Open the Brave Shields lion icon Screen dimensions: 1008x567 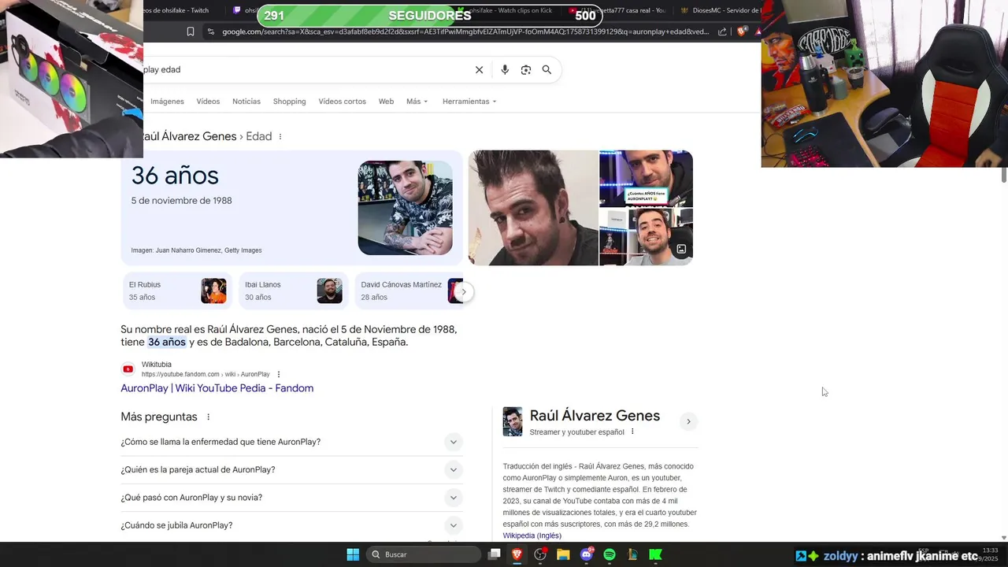click(x=742, y=31)
